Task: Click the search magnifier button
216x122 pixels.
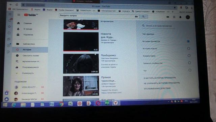Action: [143, 17]
